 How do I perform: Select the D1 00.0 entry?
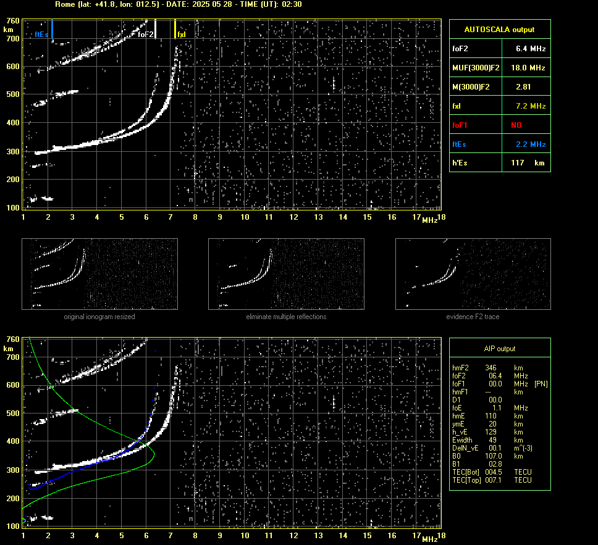point(477,400)
